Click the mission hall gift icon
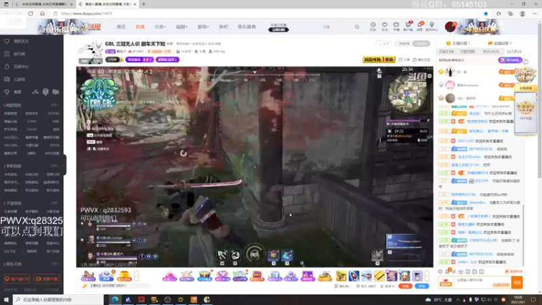 pos(88,276)
